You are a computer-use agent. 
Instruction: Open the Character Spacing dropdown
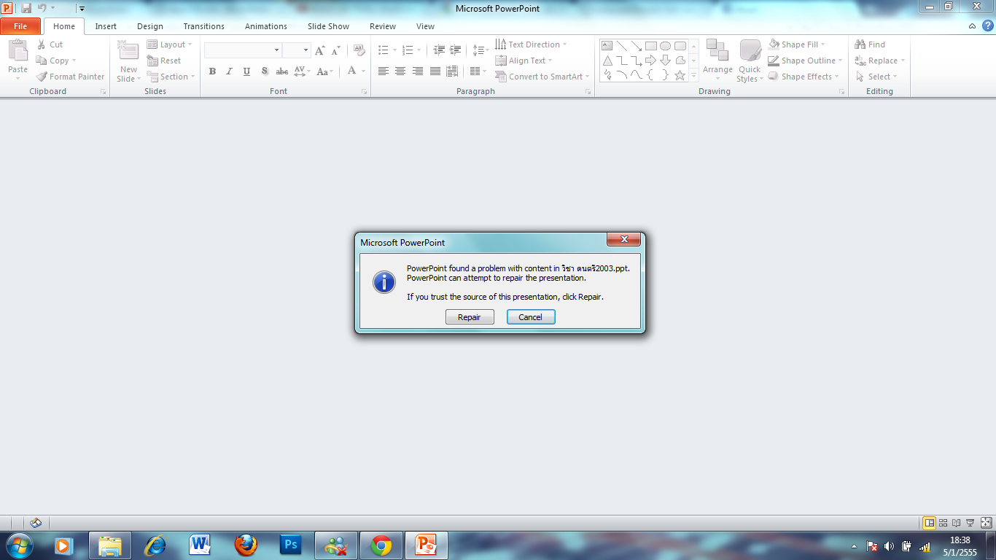pyautogui.click(x=303, y=71)
